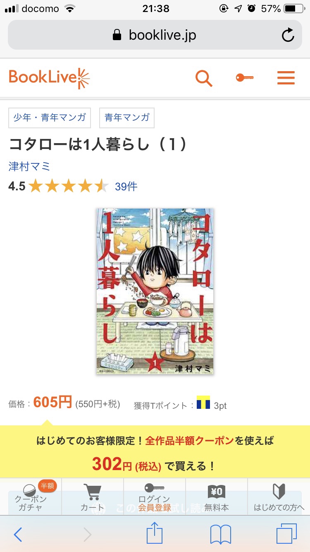This screenshot has width=310, height=552.
Task: Go back with Safari's back arrow
Action: coord(18,535)
